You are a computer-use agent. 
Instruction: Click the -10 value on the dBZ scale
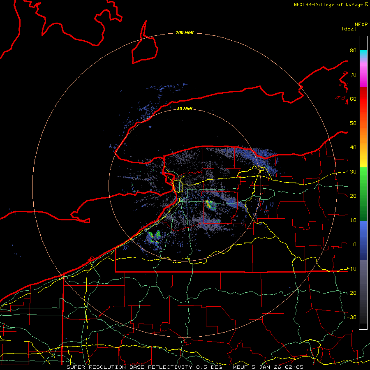click(351, 269)
